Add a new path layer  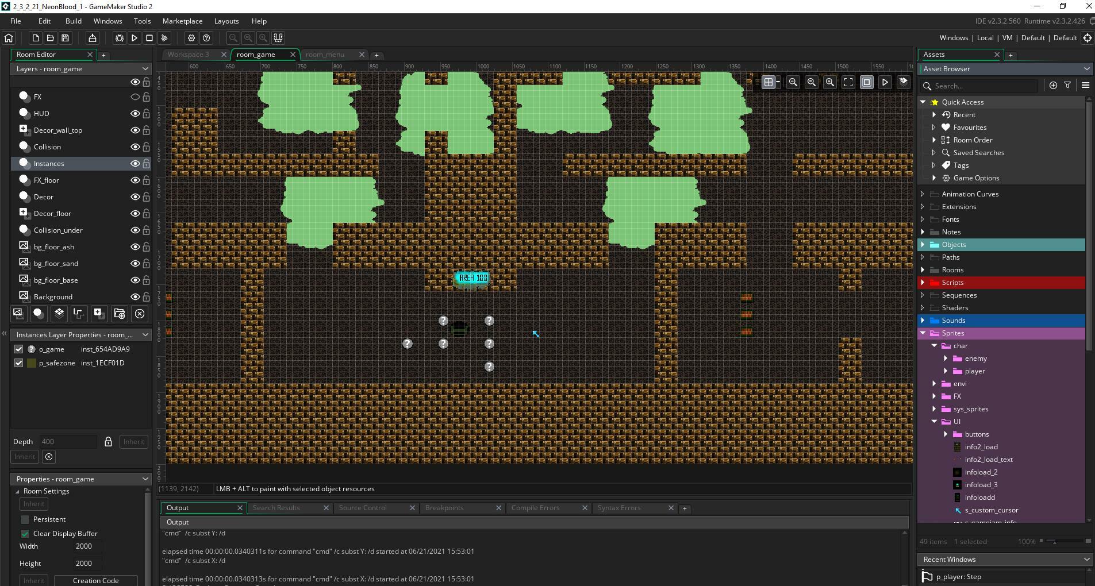click(x=78, y=314)
